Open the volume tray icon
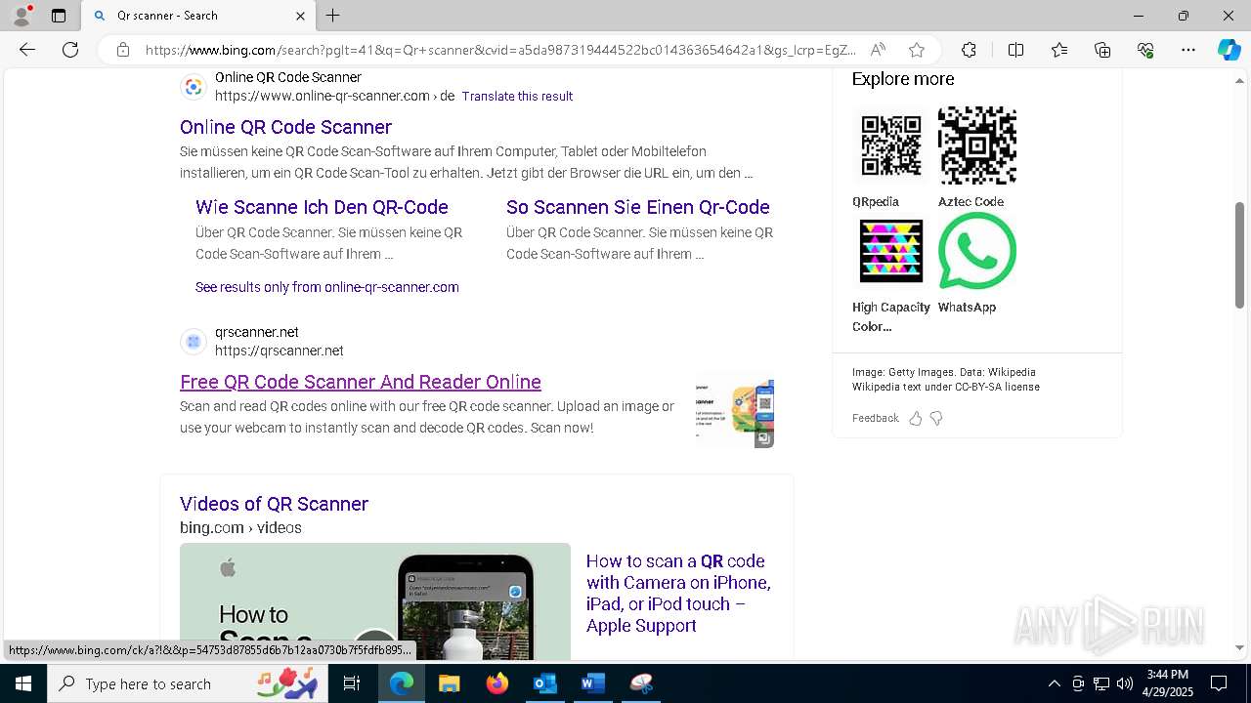The width and height of the screenshot is (1251, 703). pyautogui.click(x=1125, y=683)
